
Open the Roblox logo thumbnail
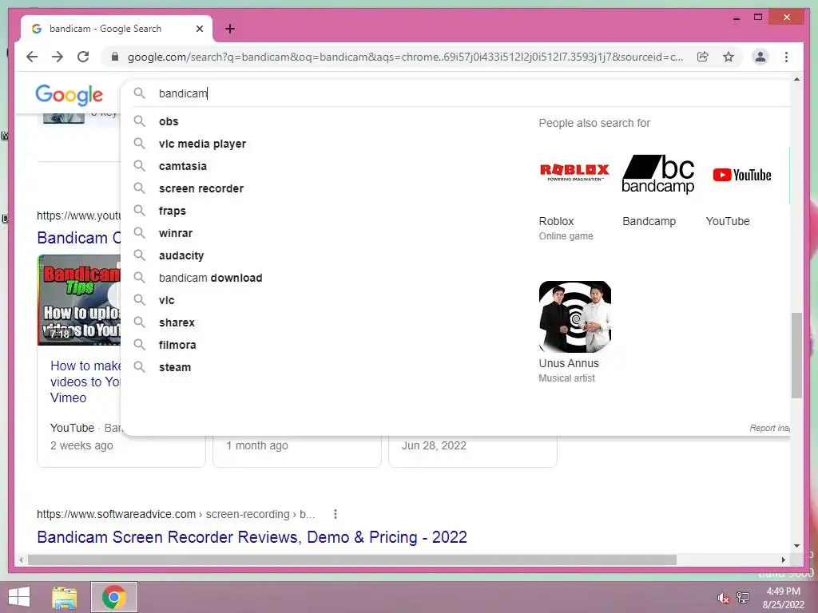click(574, 172)
